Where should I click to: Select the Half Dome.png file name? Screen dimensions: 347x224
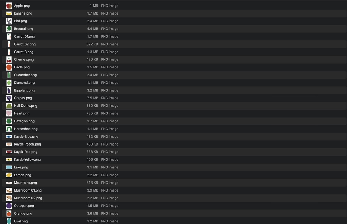[26, 106]
